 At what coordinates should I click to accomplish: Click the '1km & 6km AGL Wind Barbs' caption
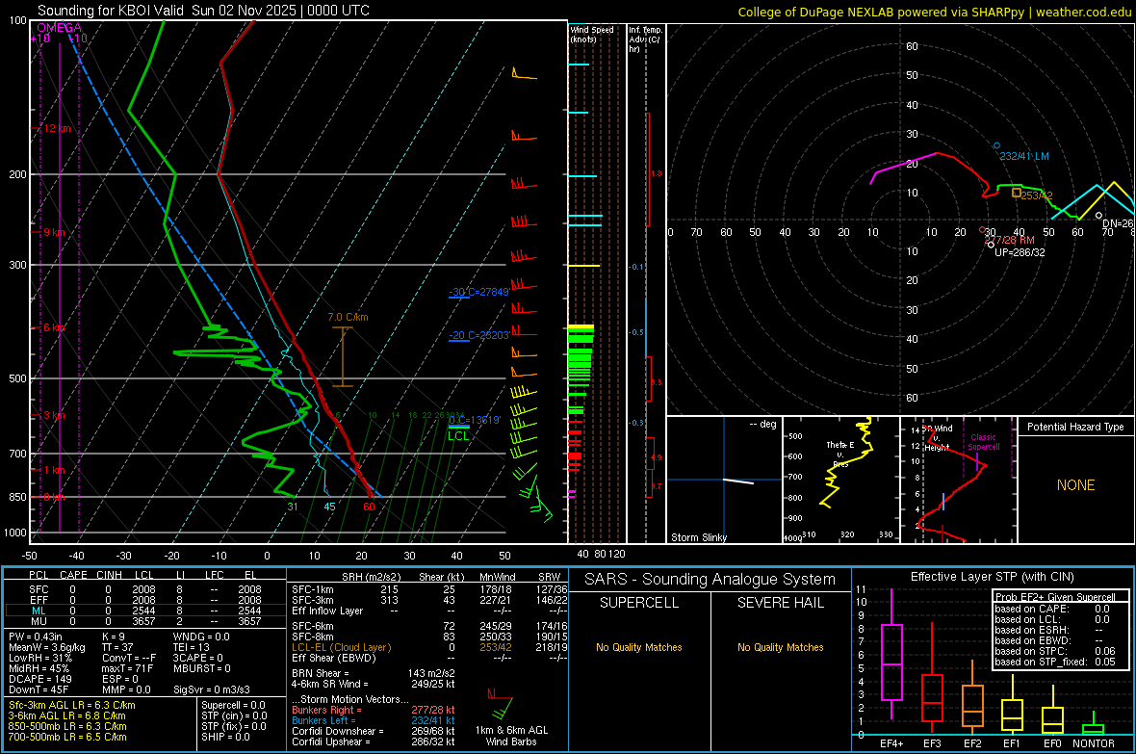(x=511, y=736)
